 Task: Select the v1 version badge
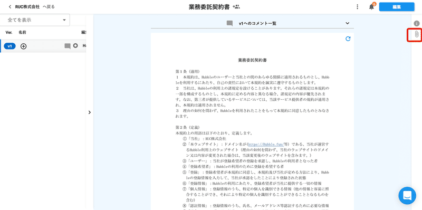(9, 46)
